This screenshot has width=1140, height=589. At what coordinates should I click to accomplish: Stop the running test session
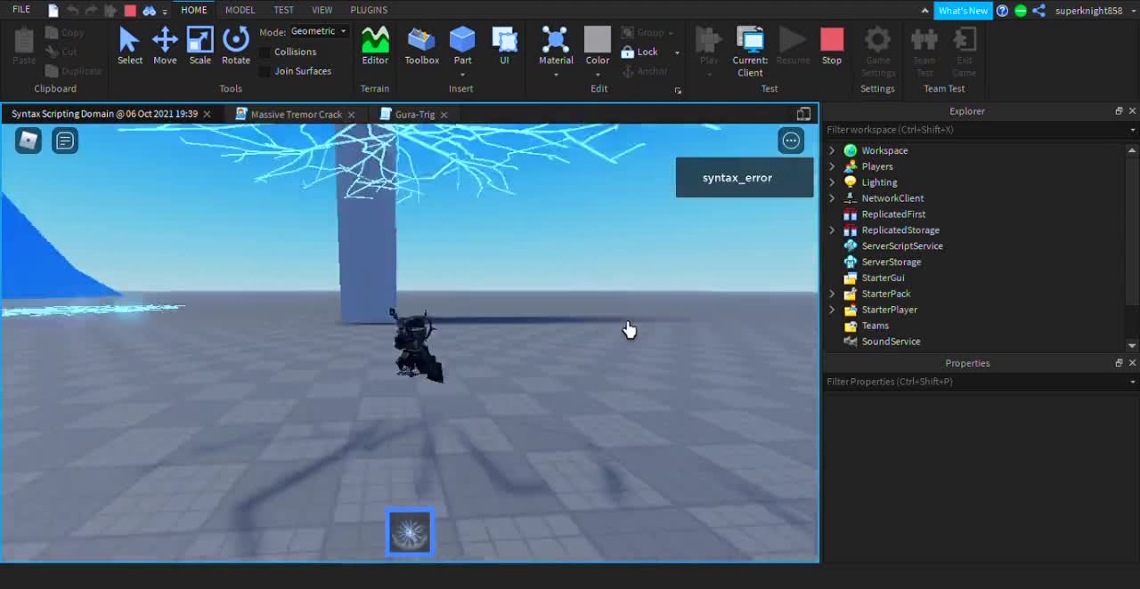pyautogui.click(x=832, y=45)
